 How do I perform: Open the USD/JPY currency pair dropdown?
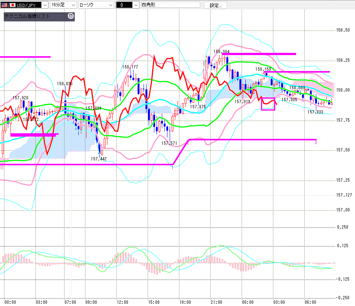pos(45,5)
